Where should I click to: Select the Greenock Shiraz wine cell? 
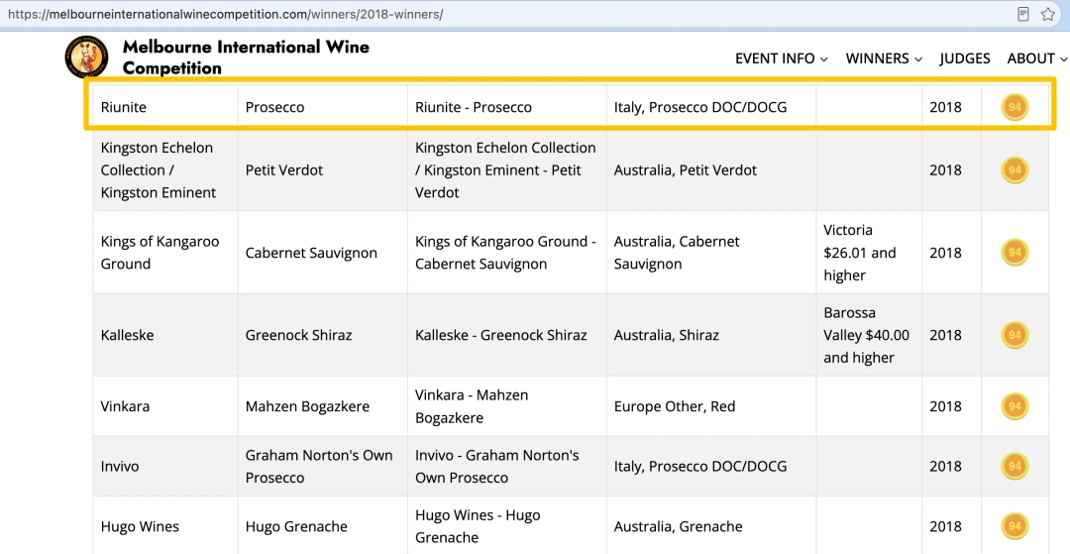(x=322, y=335)
